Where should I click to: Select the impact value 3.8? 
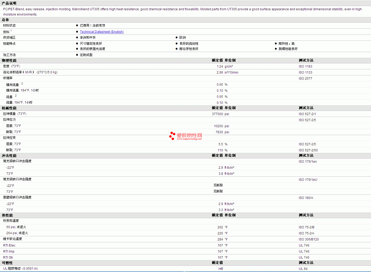click(x=221, y=174)
